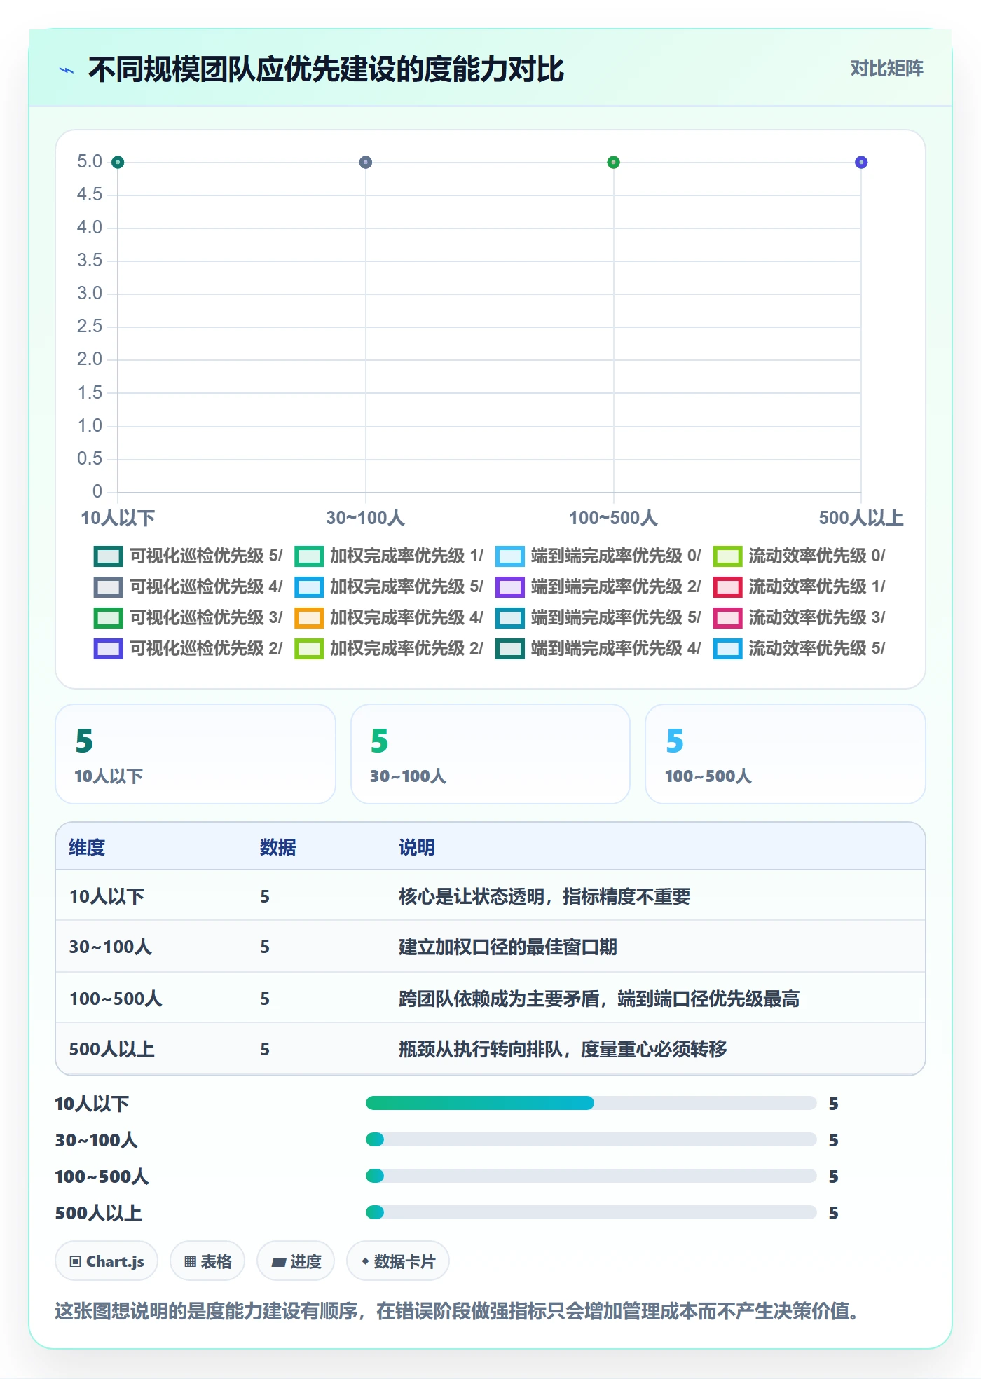This screenshot has height=1379, width=981.
Task: Toggle legend item 流动效率优先级 3/
Action: [x=800, y=617]
